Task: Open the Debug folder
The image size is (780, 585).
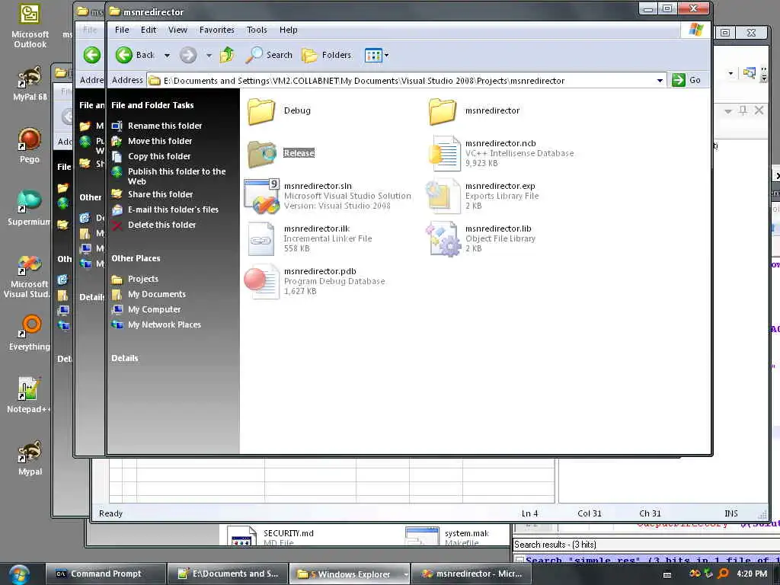Action: pos(262,110)
